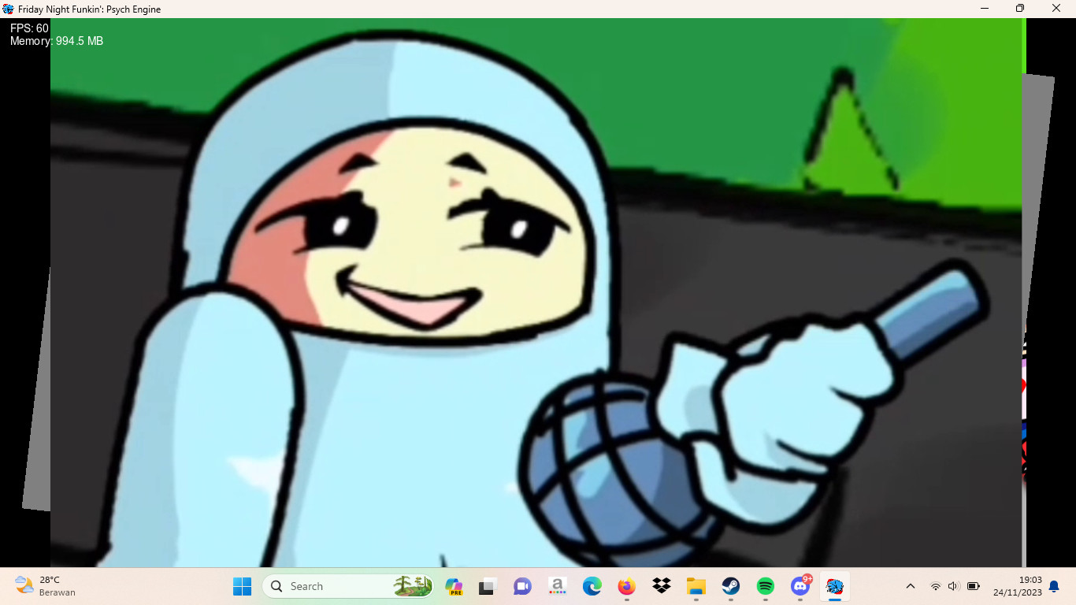Open the Windows Start menu
The height and width of the screenshot is (605, 1076).
point(242,586)
